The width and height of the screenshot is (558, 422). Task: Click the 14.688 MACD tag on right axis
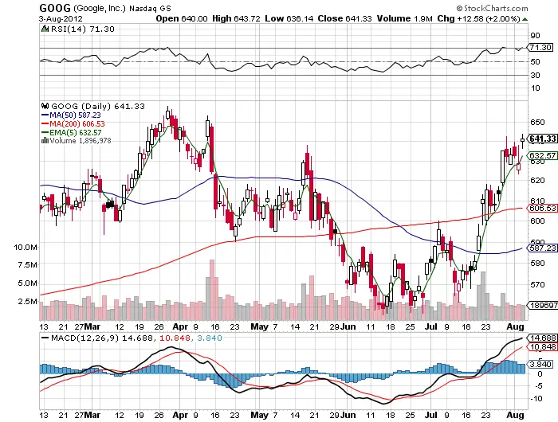542,338
